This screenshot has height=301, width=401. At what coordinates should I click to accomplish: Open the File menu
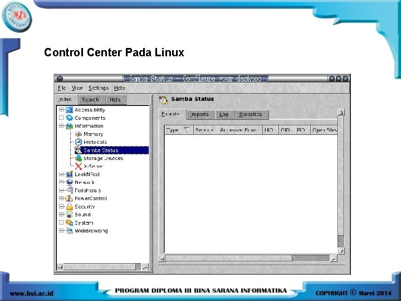coord(62,88)
